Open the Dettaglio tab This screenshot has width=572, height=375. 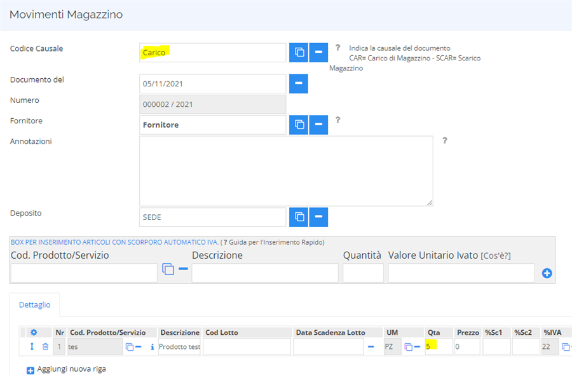(x=35, y=304)
